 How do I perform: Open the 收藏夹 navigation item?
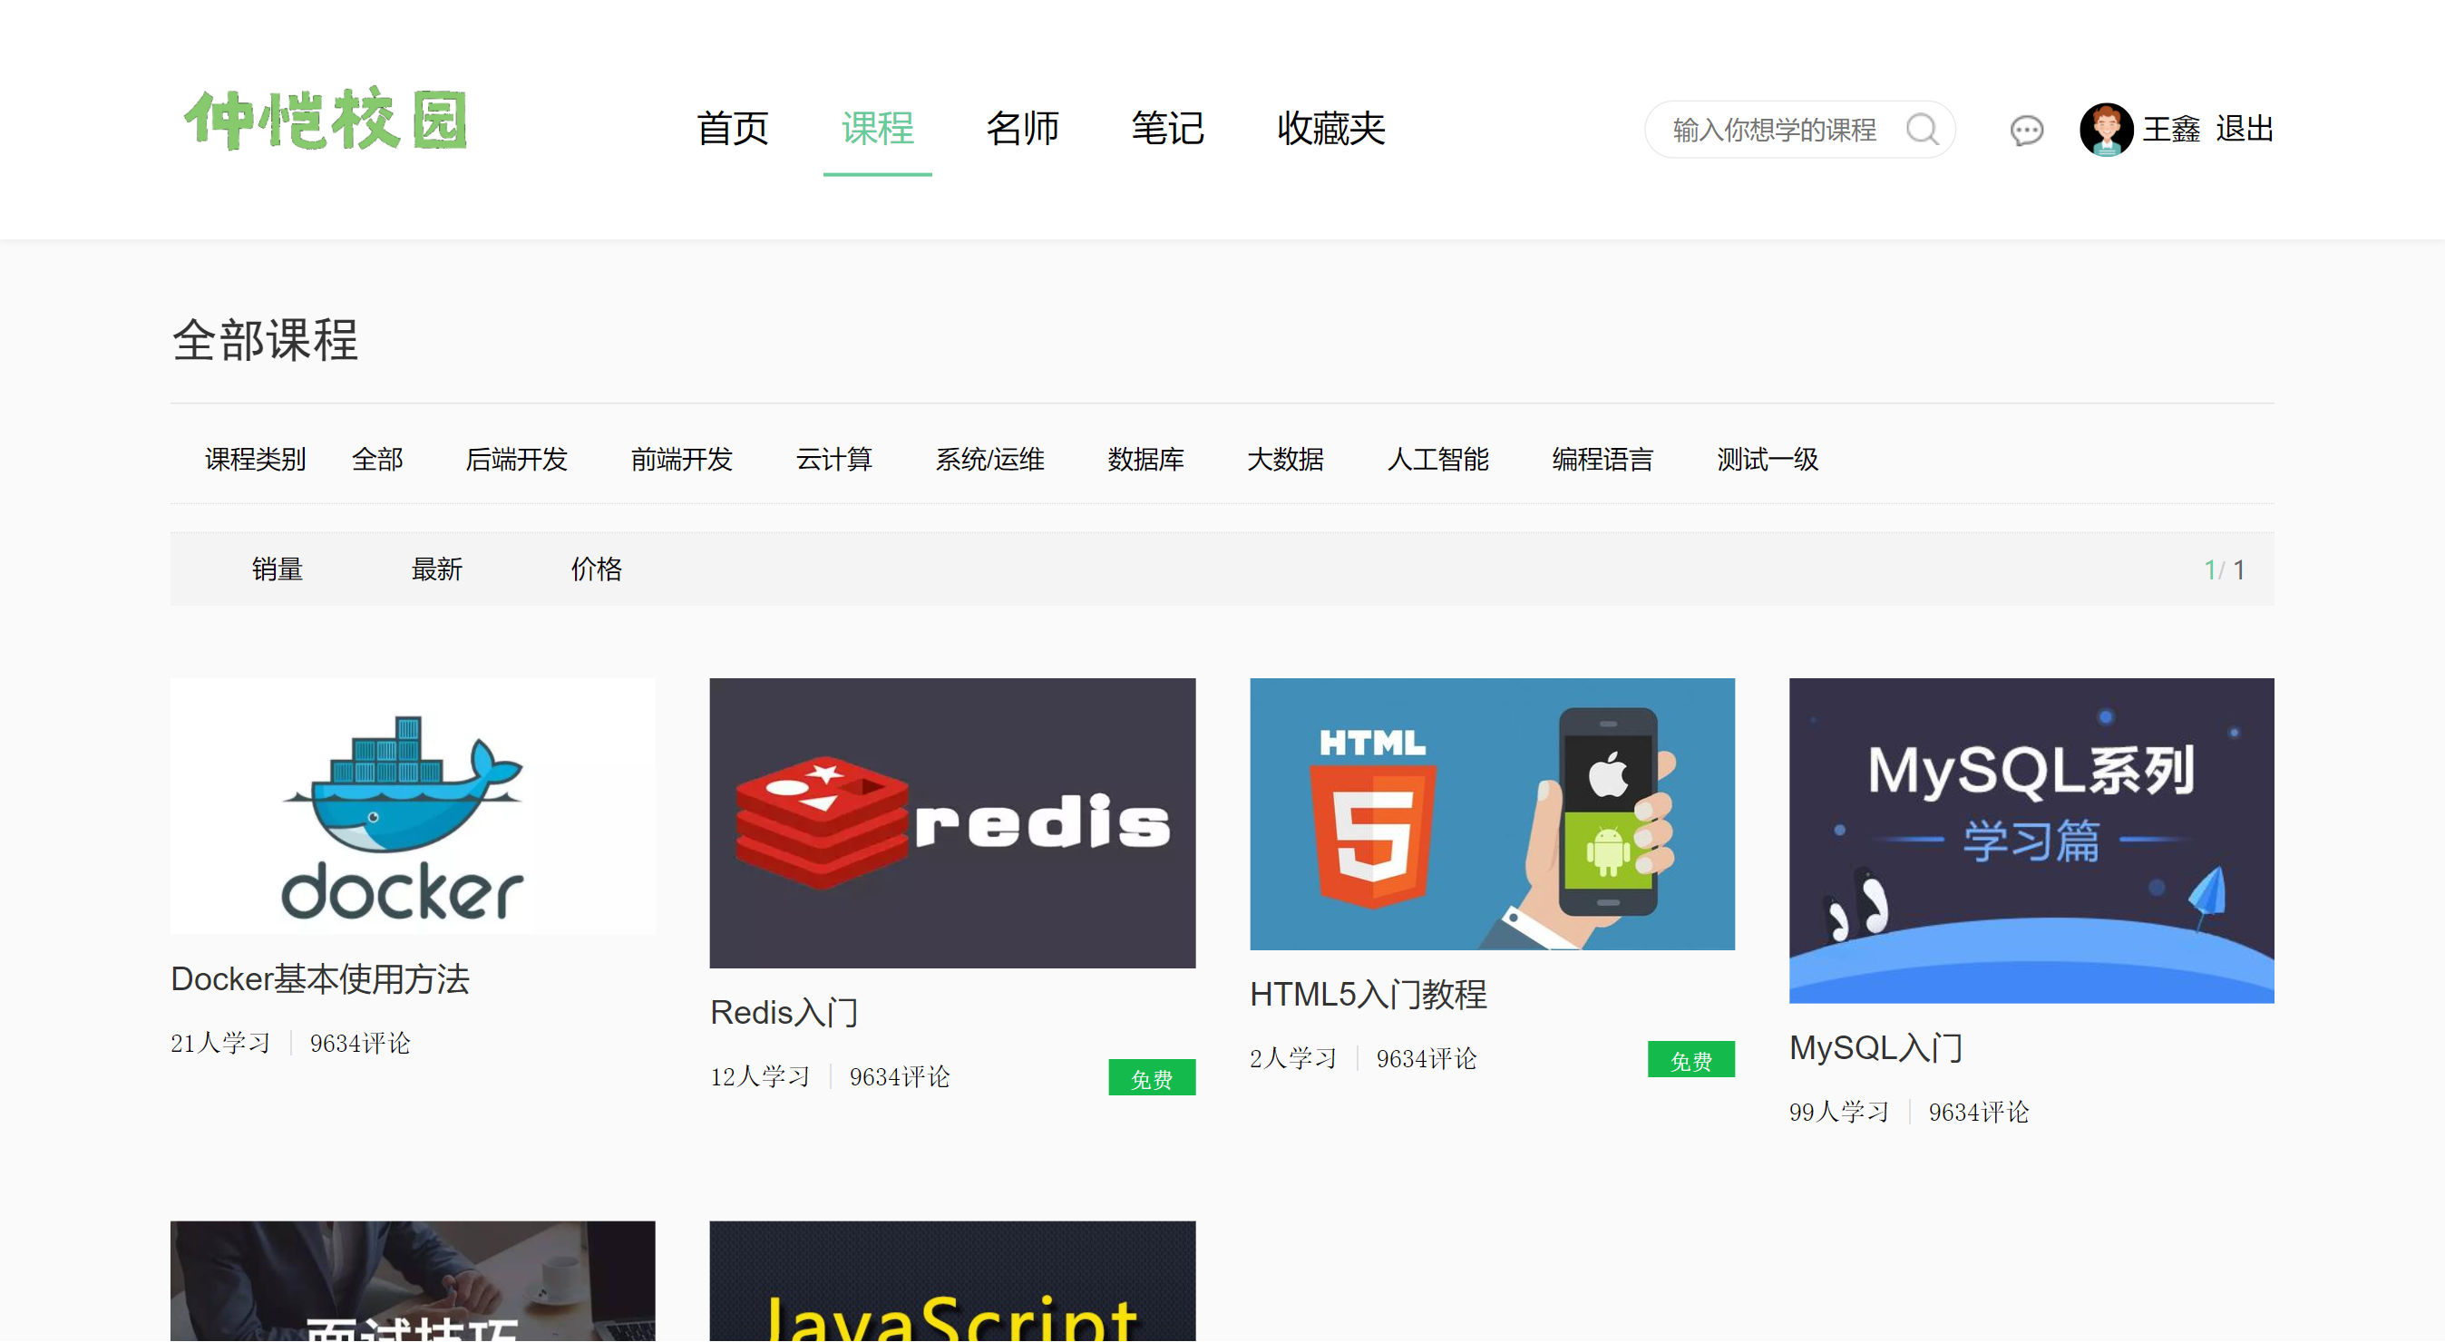pyautogui.click(x=1330, y=129)
